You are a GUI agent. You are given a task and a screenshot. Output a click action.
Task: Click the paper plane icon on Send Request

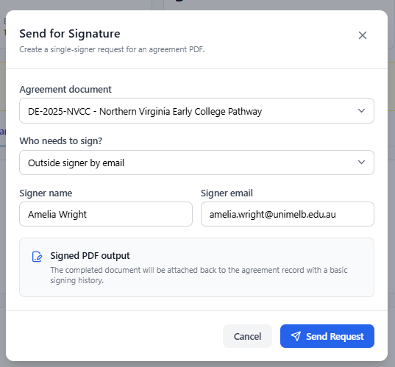296,336
